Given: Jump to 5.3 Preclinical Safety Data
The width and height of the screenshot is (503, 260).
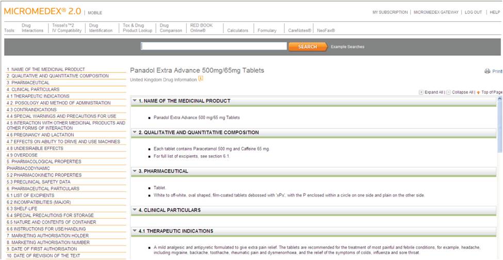Looking at the screenshot, I should [x=39, y=182].
